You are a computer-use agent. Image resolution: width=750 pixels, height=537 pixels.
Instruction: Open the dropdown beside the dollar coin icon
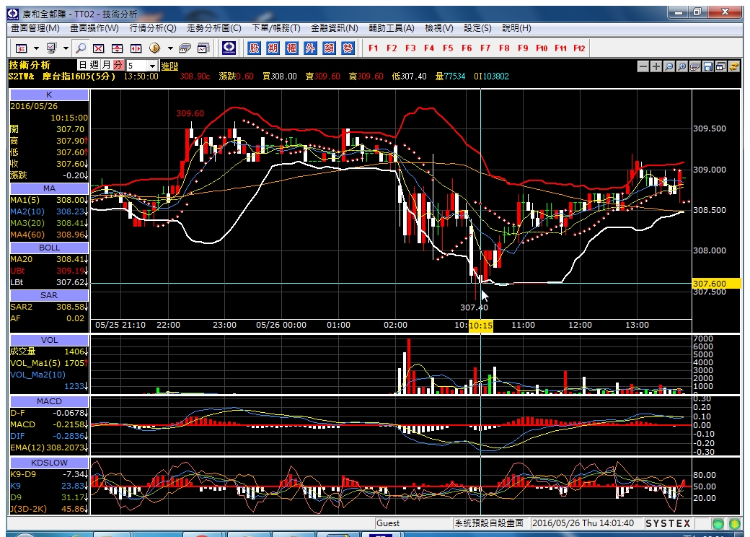169,48
